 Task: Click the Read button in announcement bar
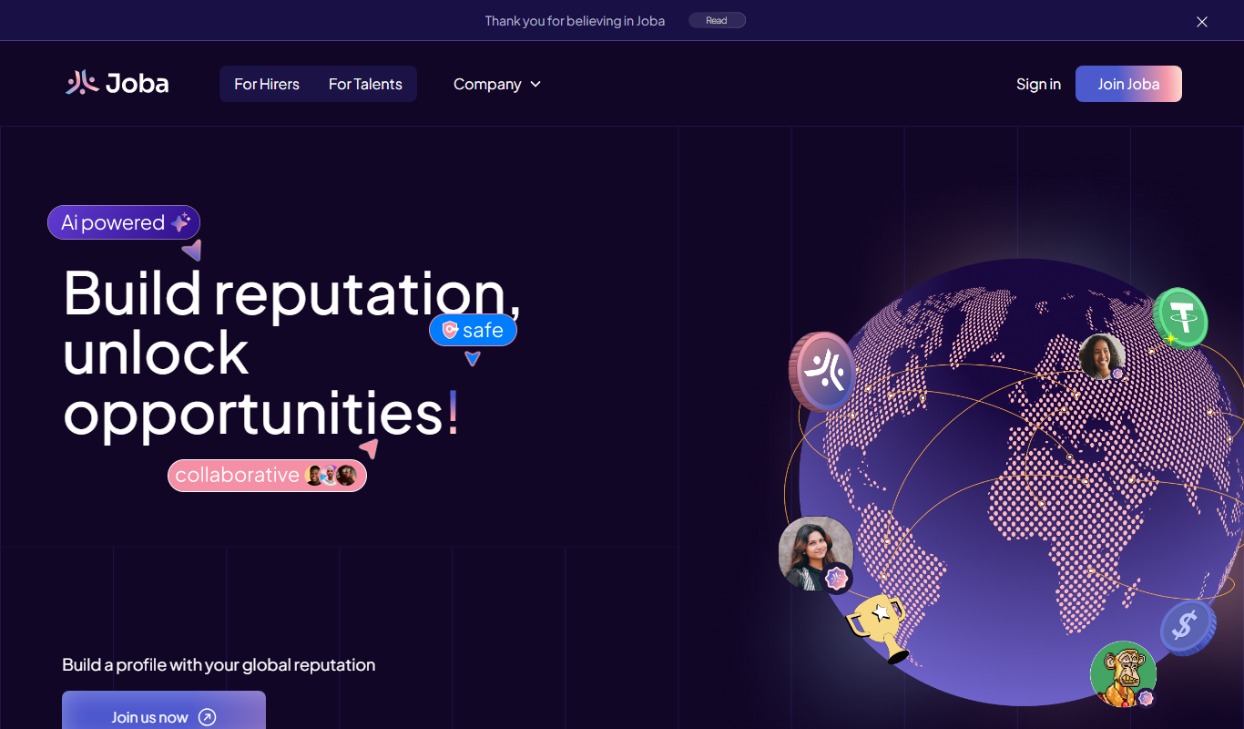(x=717, y=20)
